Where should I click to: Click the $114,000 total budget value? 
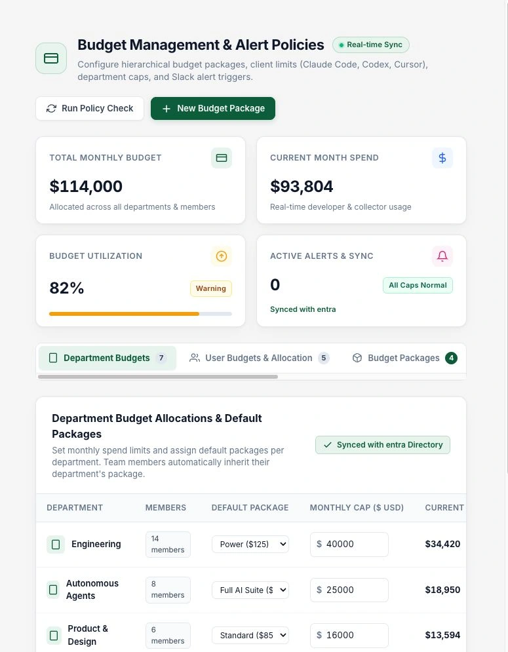pyautogui.click(x=86, y=186)
